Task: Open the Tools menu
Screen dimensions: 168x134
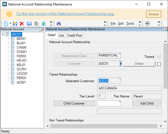Action: point(130,23)
